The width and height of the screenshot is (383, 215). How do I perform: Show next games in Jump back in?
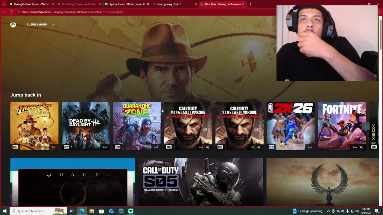pos(365,126)
